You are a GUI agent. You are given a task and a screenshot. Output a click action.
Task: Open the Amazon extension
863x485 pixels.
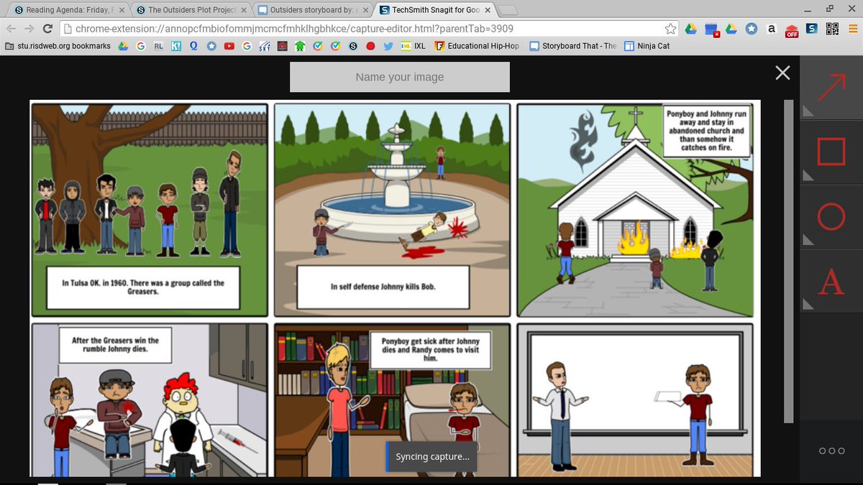(772, 29)
